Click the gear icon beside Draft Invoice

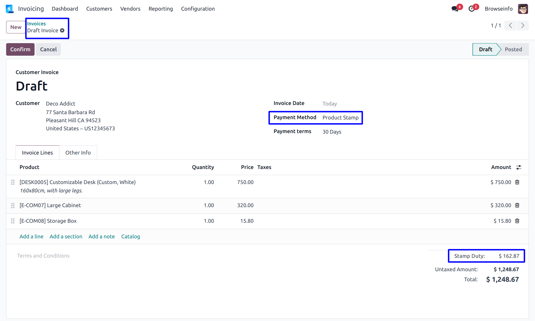pyautogui.click(x=62, y=30)
